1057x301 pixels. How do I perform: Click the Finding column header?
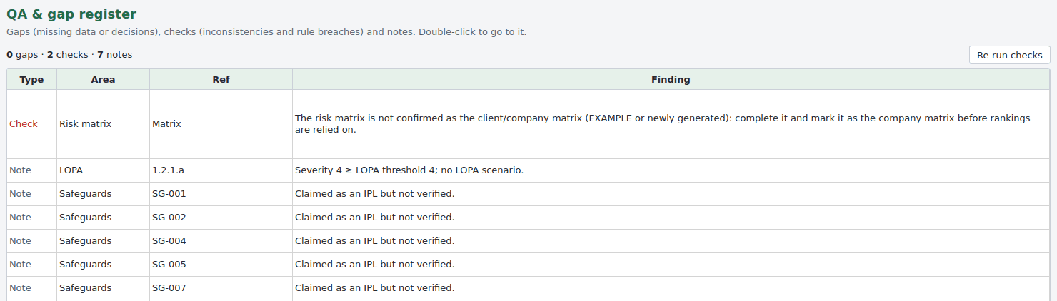[671, 79]
